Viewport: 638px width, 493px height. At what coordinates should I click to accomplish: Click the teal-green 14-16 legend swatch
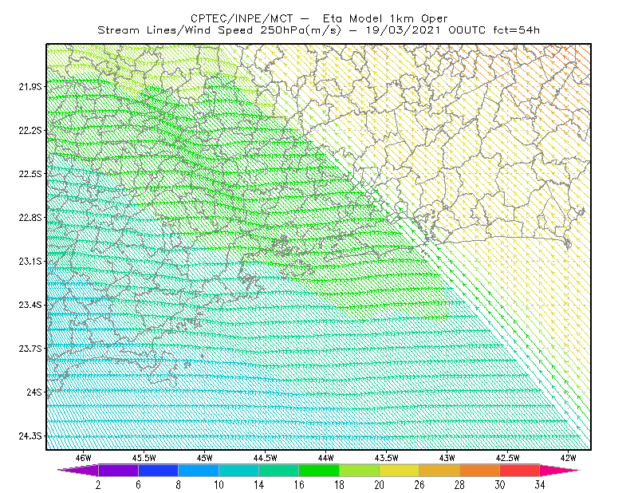tap(278, 470)
